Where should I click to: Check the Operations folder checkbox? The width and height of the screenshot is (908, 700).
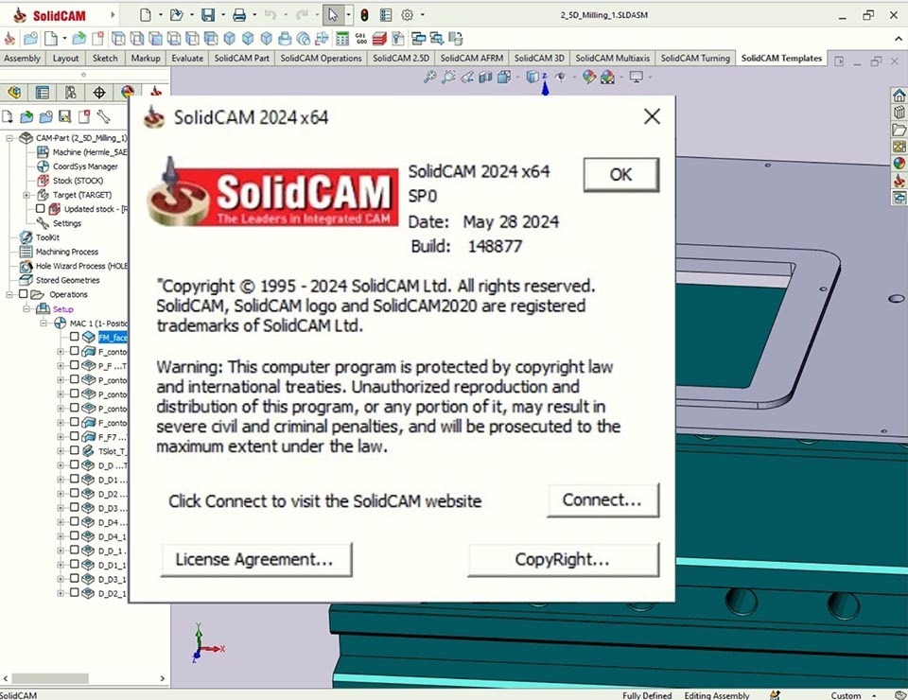pos(23,294)
